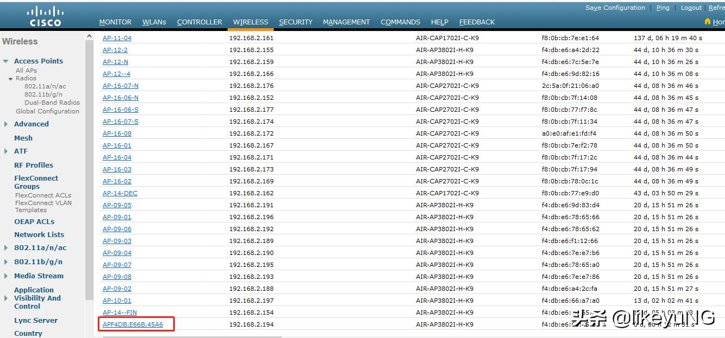The image size is (725, 338).
Task: Open FlexConnect Groups
Action: click(36, 182)
